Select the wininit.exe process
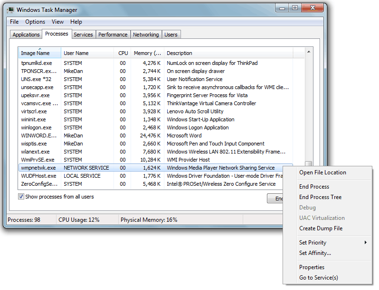379x290 pixels. click(155, 119)
